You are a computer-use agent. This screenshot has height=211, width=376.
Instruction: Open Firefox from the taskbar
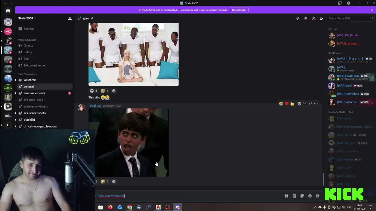[x=110, y=207]
